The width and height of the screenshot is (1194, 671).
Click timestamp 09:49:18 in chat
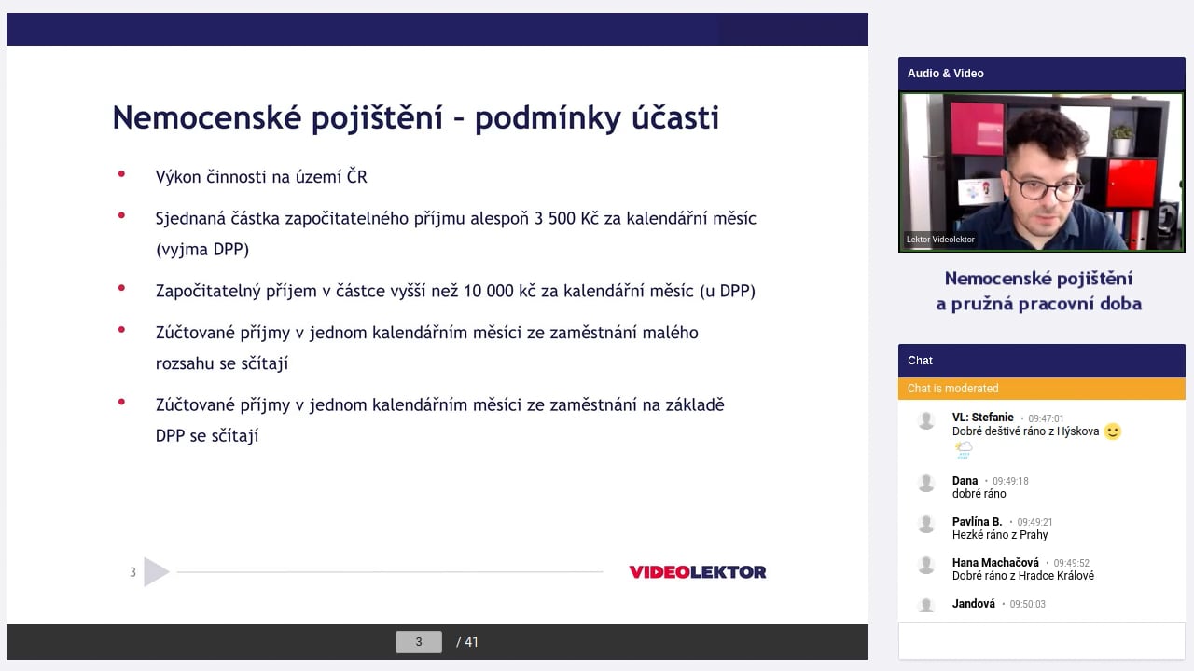[x=1010, y=482]
